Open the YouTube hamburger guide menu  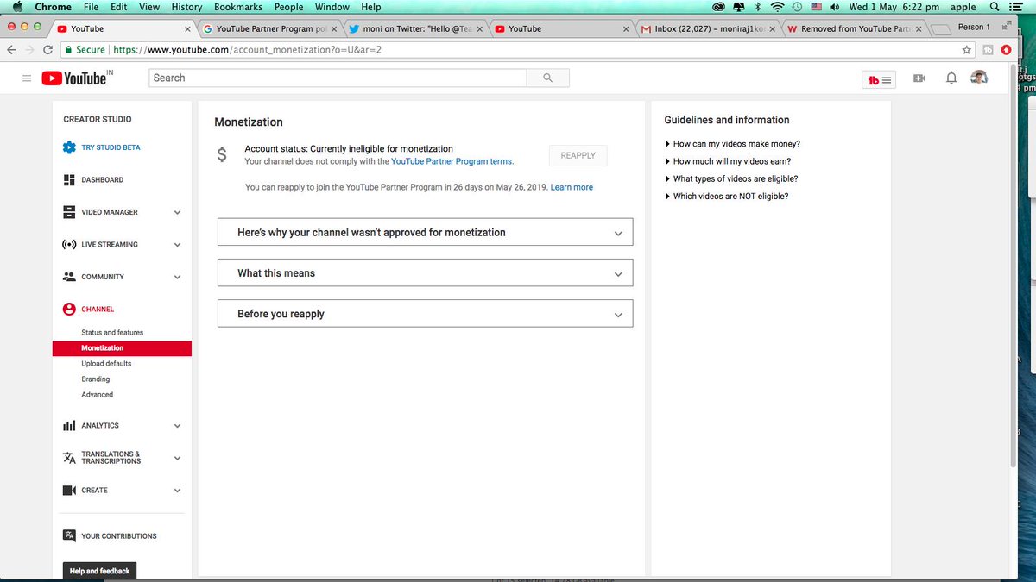27,78
